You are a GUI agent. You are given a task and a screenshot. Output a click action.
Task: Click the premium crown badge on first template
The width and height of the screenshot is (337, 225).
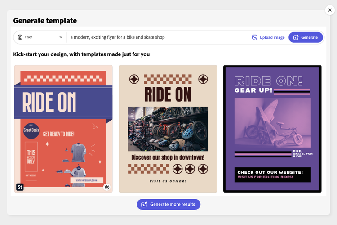coord(107,187)
